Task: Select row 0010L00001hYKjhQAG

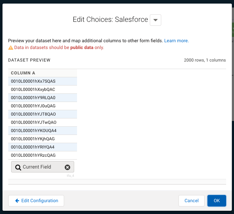Action: [x=33, y=139]
